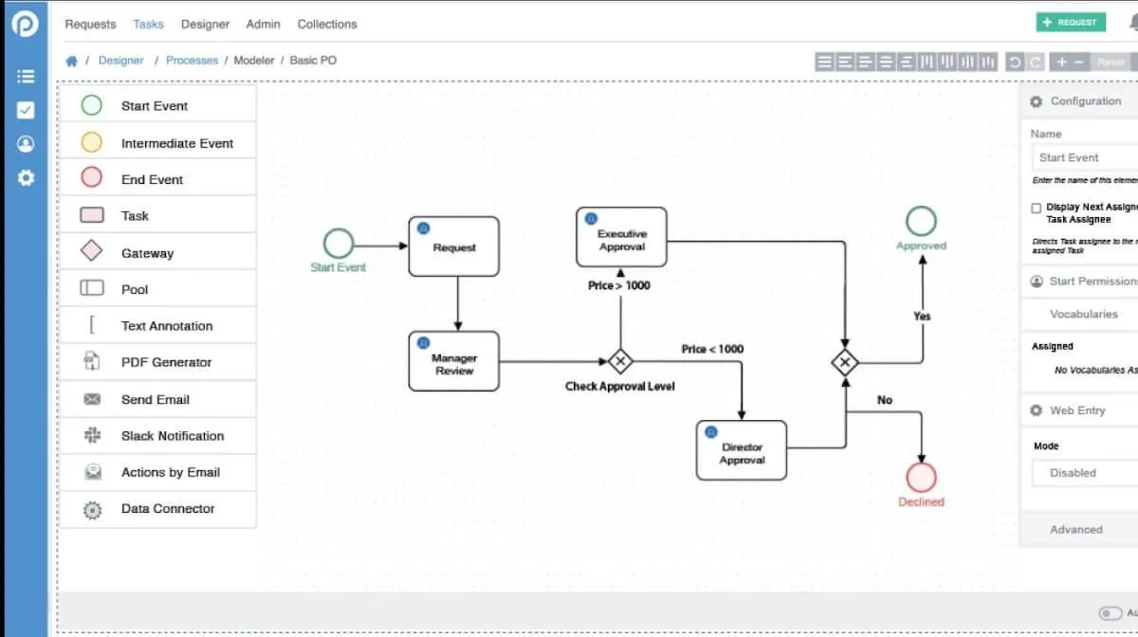
Task: Select the Slack Notification element
Action: (157, 436)
